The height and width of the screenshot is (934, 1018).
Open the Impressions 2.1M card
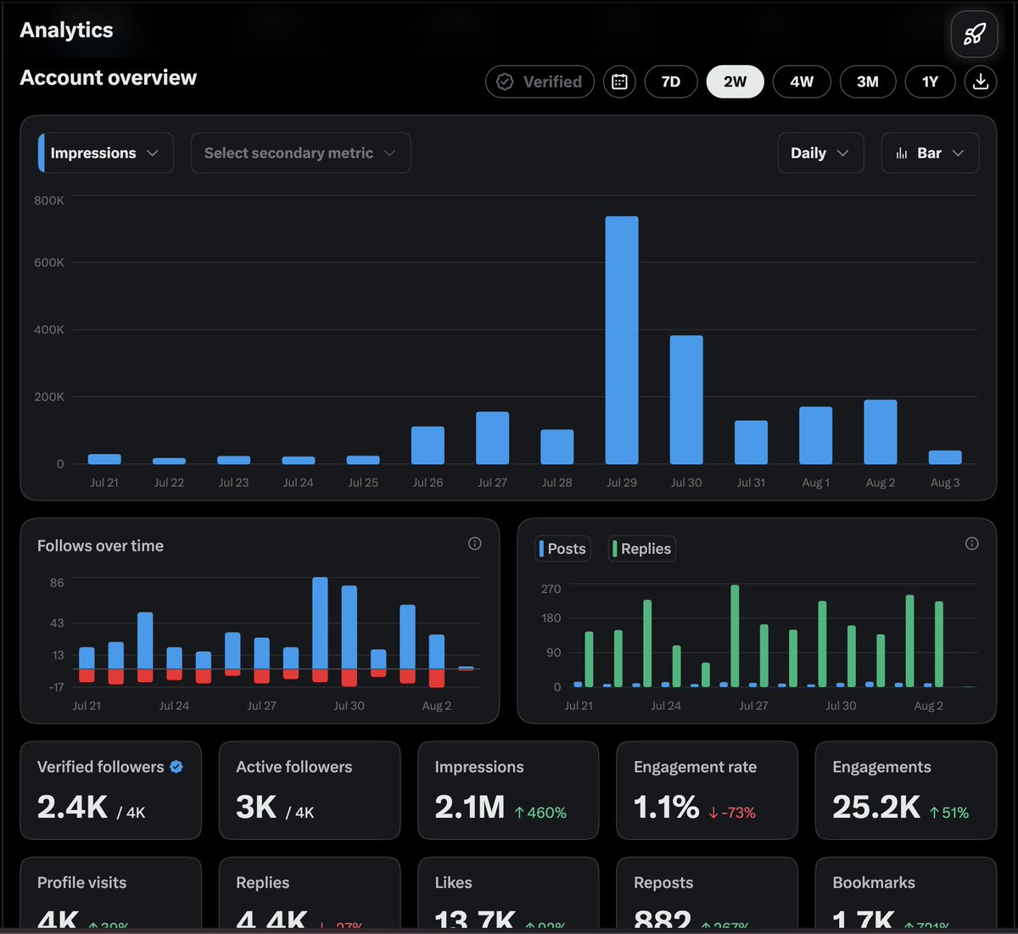(508, 791)
